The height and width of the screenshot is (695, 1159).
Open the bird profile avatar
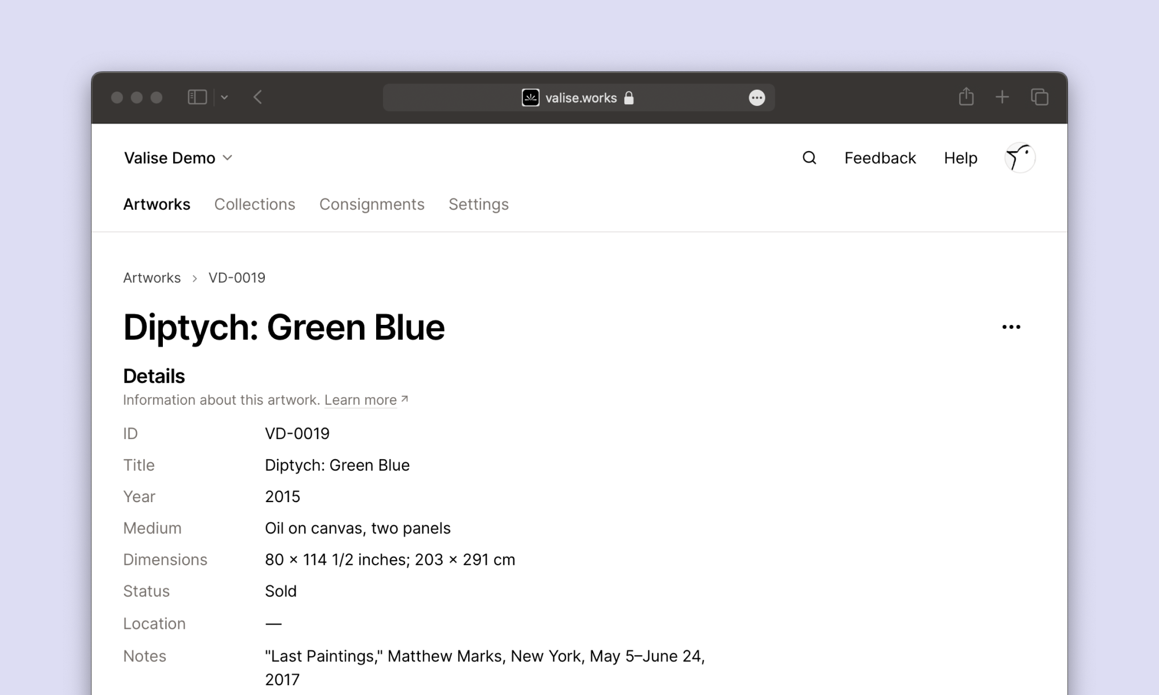click(1019, 158)
